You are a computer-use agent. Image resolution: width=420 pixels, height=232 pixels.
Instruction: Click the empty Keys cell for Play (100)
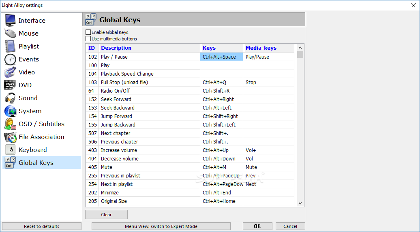click(221, 65)
